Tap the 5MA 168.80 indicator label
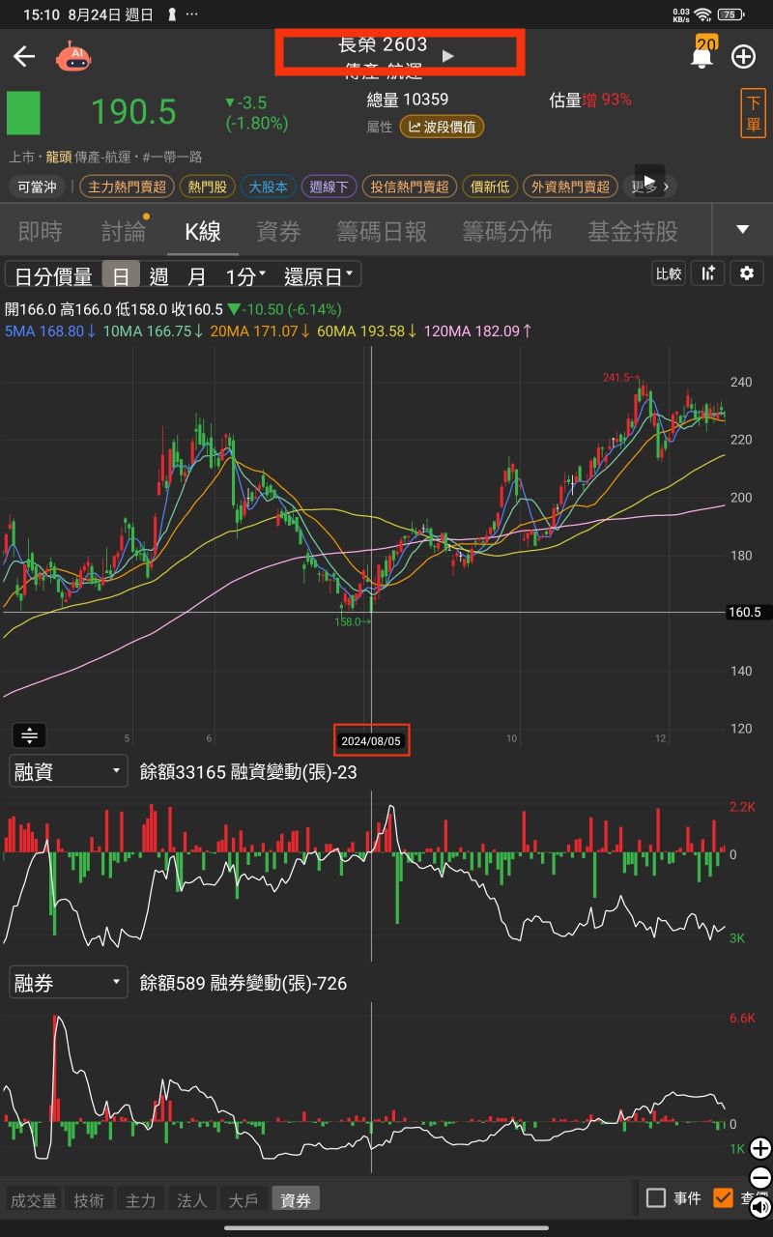Viewport: 773px width, 1237px height. click(x=49, y=331)
